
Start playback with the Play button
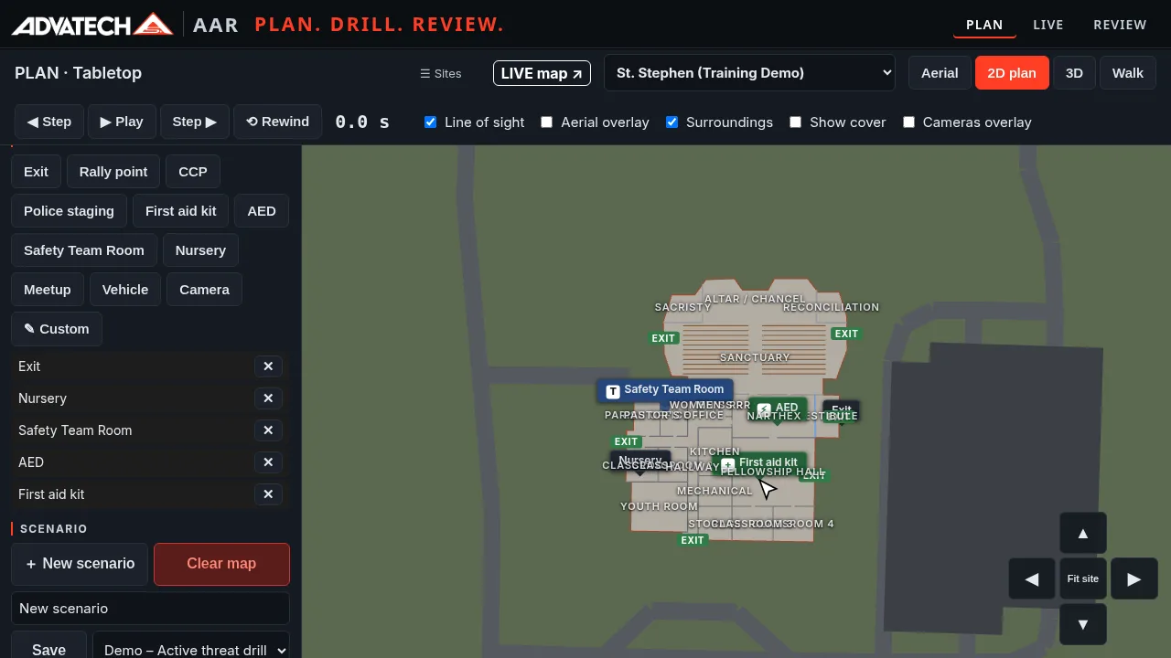(x=122, y=122)
